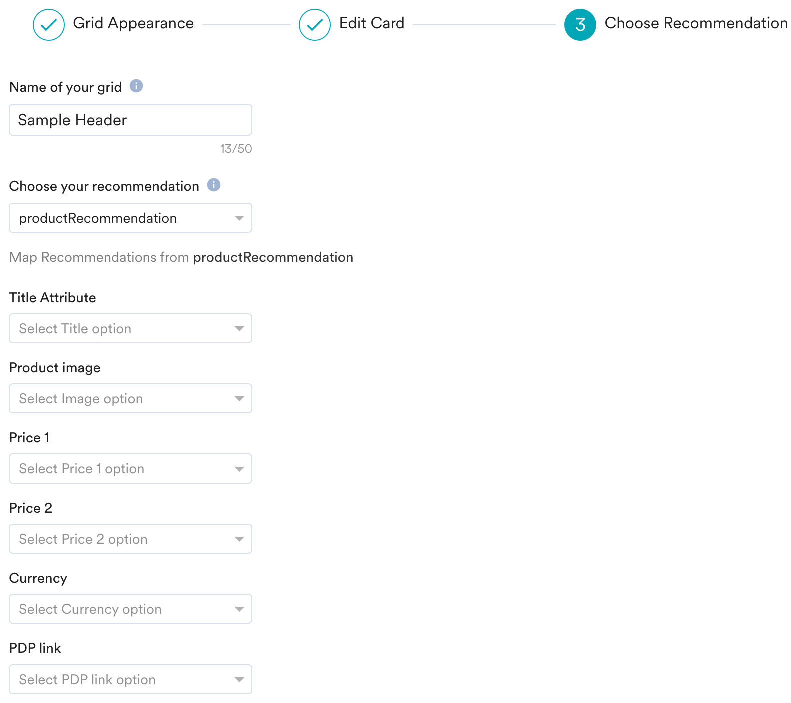Click the Grid Appearance checkmark circle
This screenshot has width=791, height=703.
[49, 25]
